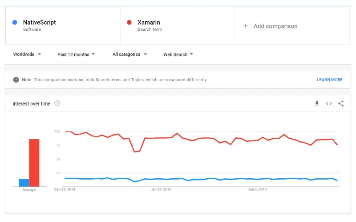
Task: Click the Jun 2, 2019 axis label
Action: 257,189
